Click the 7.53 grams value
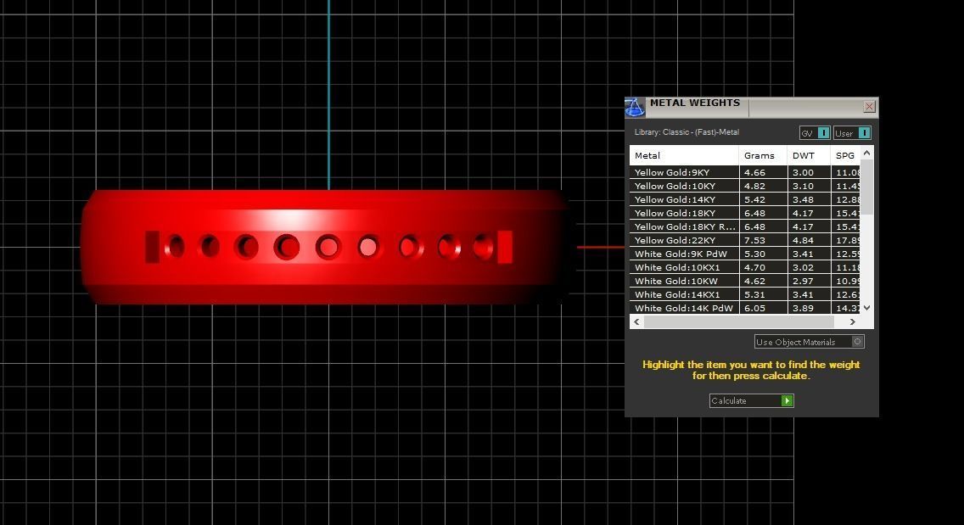The width and height of the screenshot is (964, 525). click(x=754, y=240)
